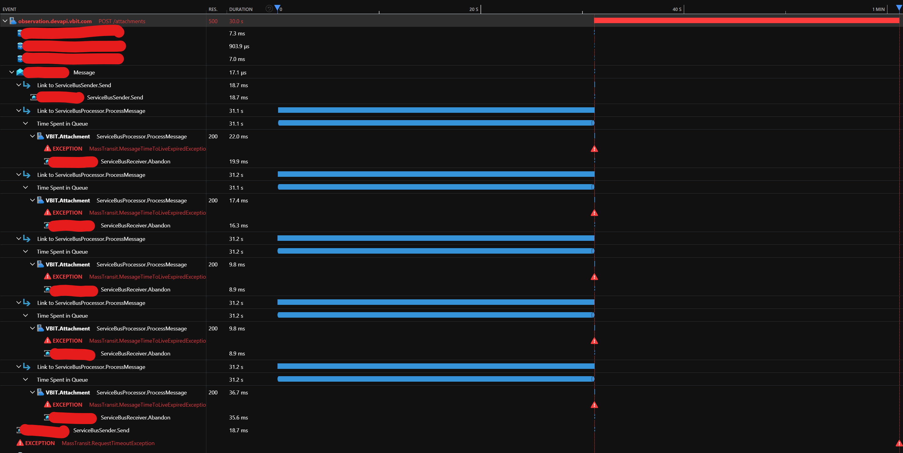Click the blue timeline filter handle at zero seconds
Image resolution: width=903 pixels, height=453 pixels.
(x=277, y=7)
